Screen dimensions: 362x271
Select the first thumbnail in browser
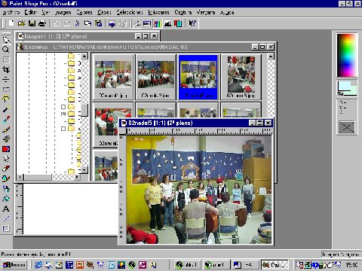click(113, 77)
